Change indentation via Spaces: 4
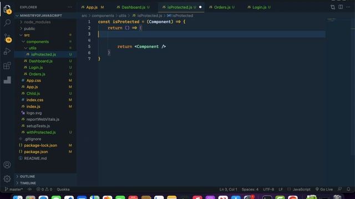 click(250, 189)
